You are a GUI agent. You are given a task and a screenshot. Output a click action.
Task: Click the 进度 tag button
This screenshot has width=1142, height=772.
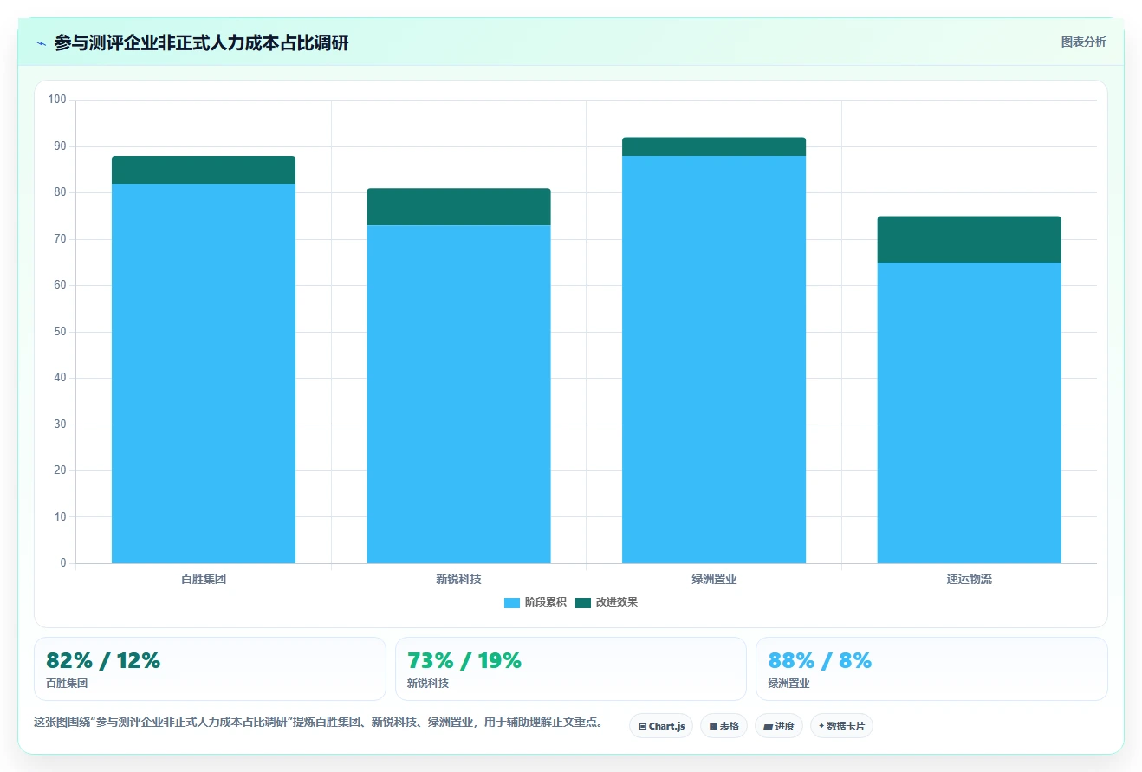coord(779,726)
